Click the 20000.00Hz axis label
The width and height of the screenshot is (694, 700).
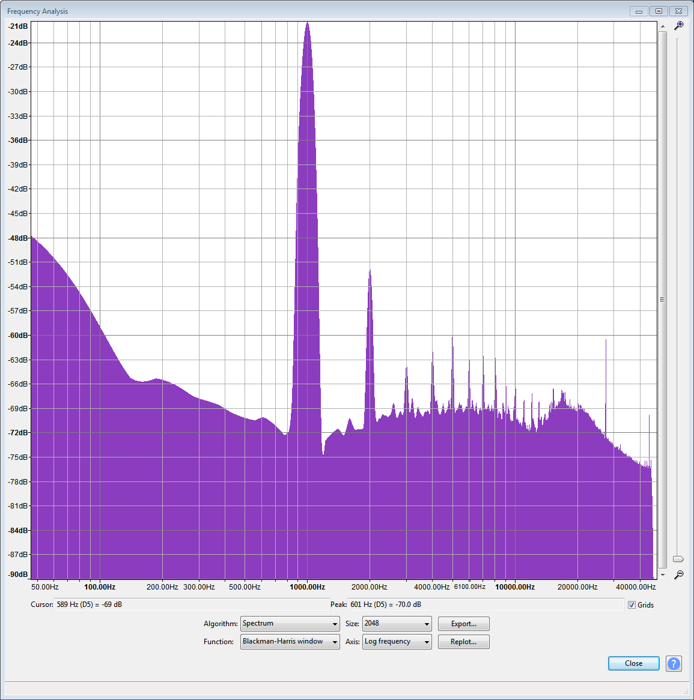point(577,587)
